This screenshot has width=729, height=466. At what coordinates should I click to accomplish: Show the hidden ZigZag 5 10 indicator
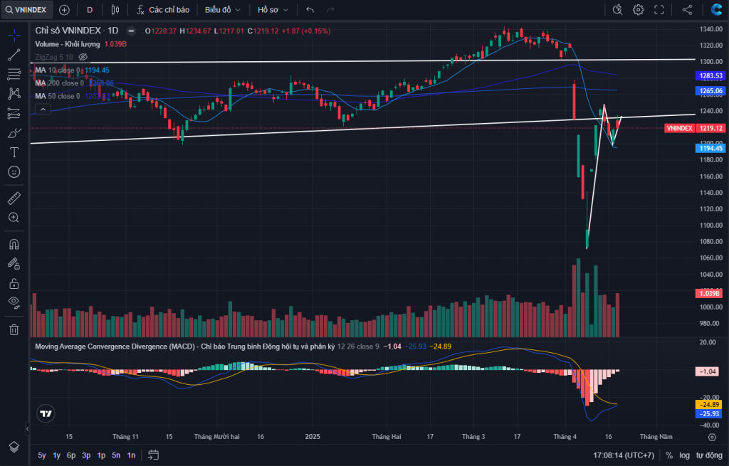tap(83, 57)
